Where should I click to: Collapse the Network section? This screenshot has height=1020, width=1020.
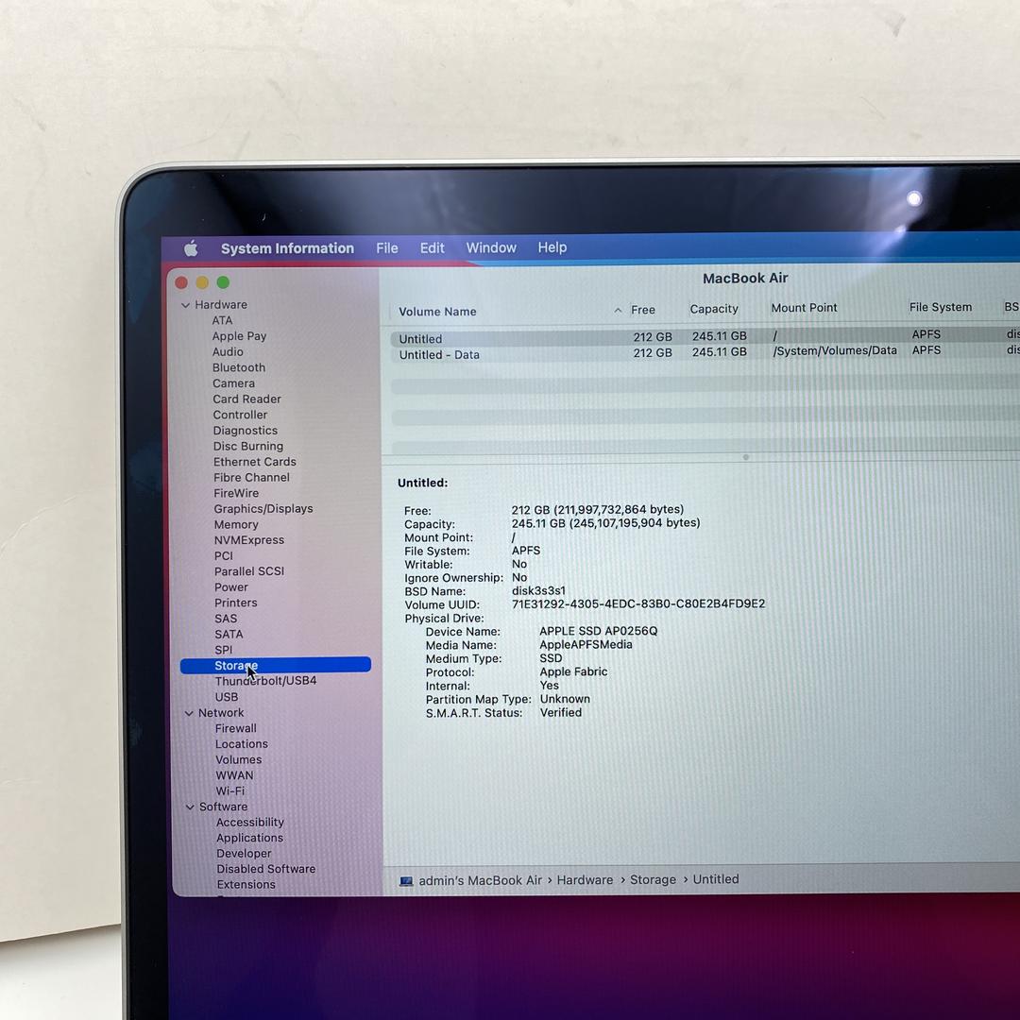point(189,714)
